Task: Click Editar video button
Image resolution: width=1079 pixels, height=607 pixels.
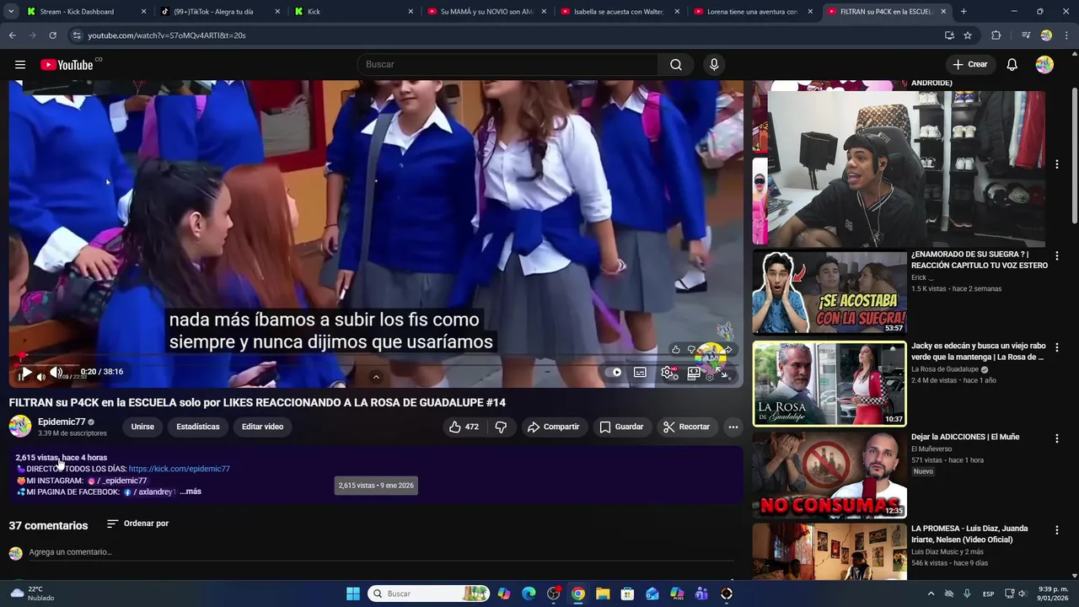Action: (263, 427)
